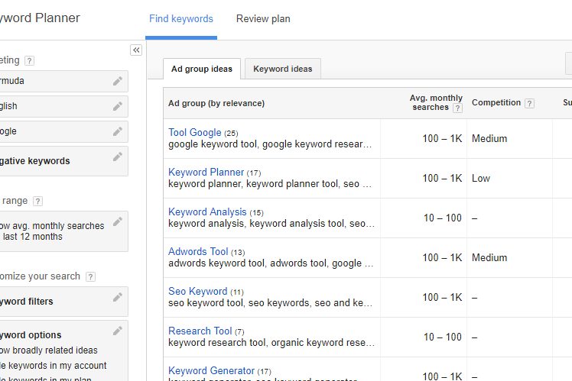The width and height of the screenshot is (572, 381).
Task: Click the Negative keywords box
Action: coord(63,161)
